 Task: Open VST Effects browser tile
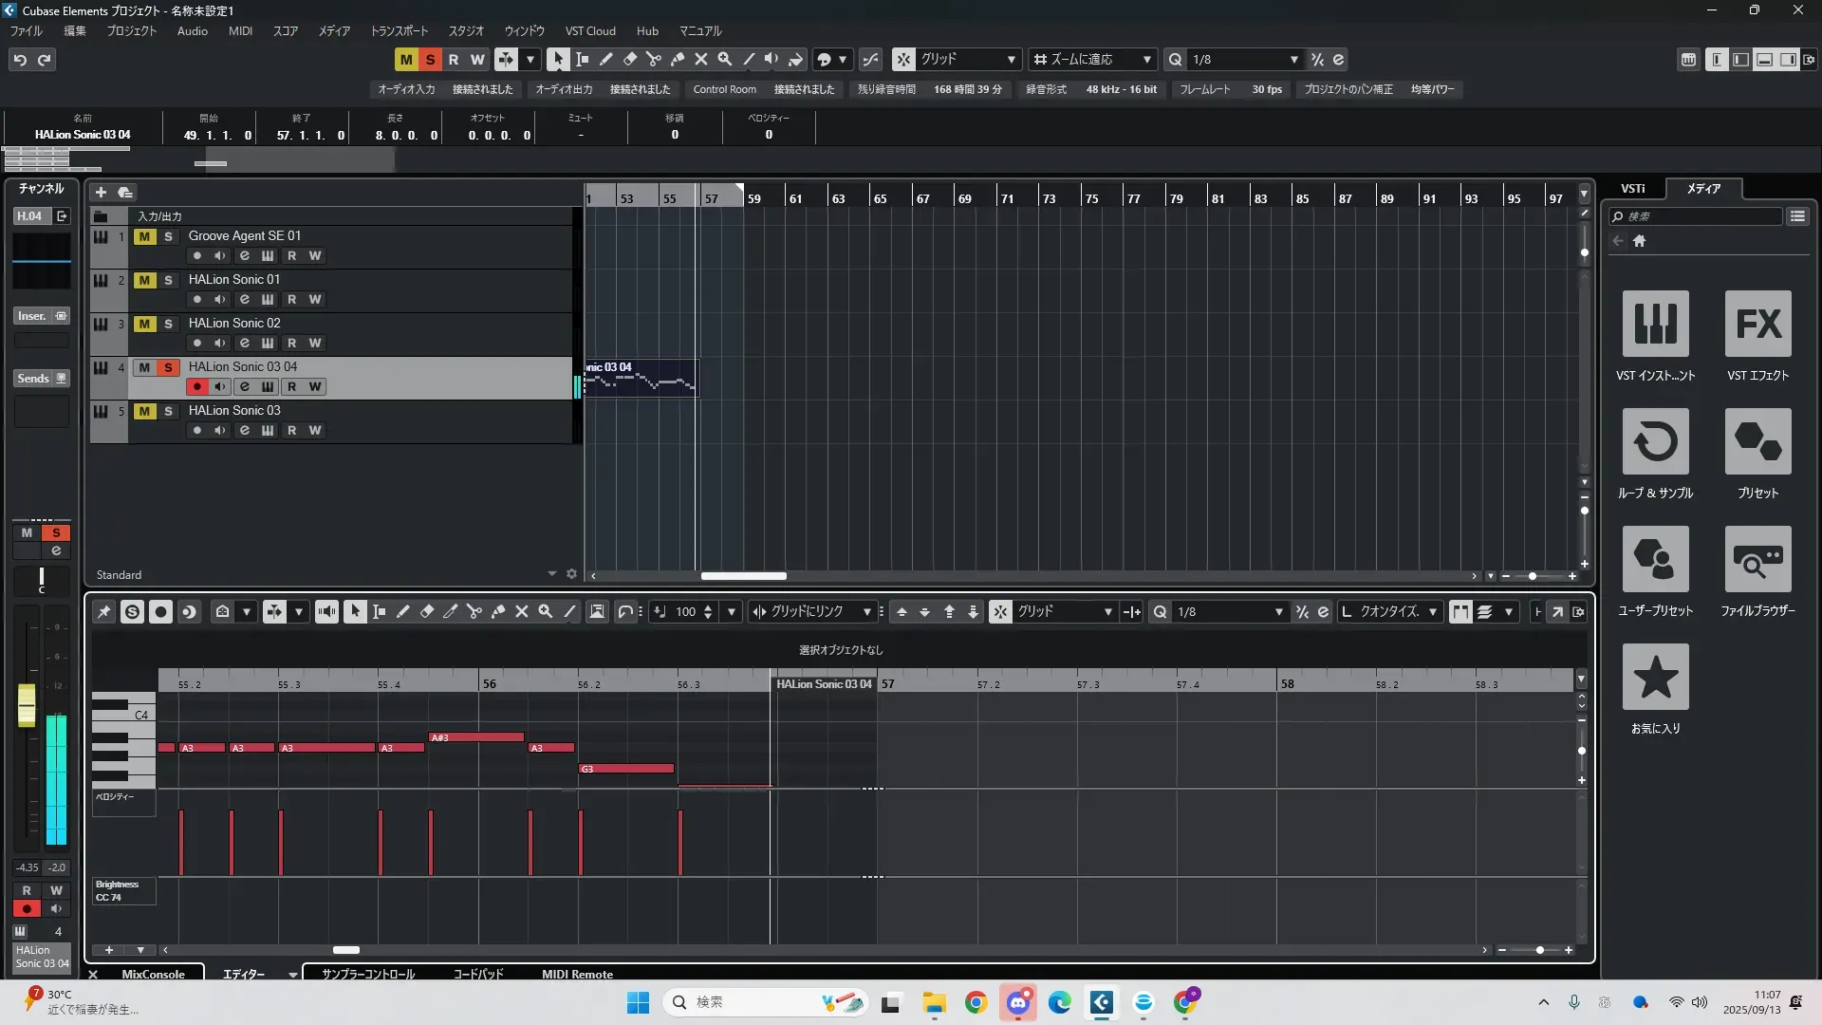[1757, 324]
